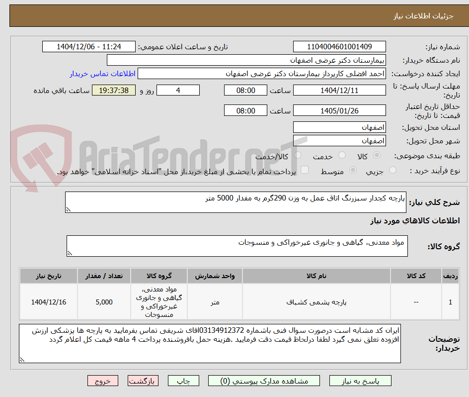469x397 pixels.
Task: Click the goods group cell in table row
Action: (159, 302)
